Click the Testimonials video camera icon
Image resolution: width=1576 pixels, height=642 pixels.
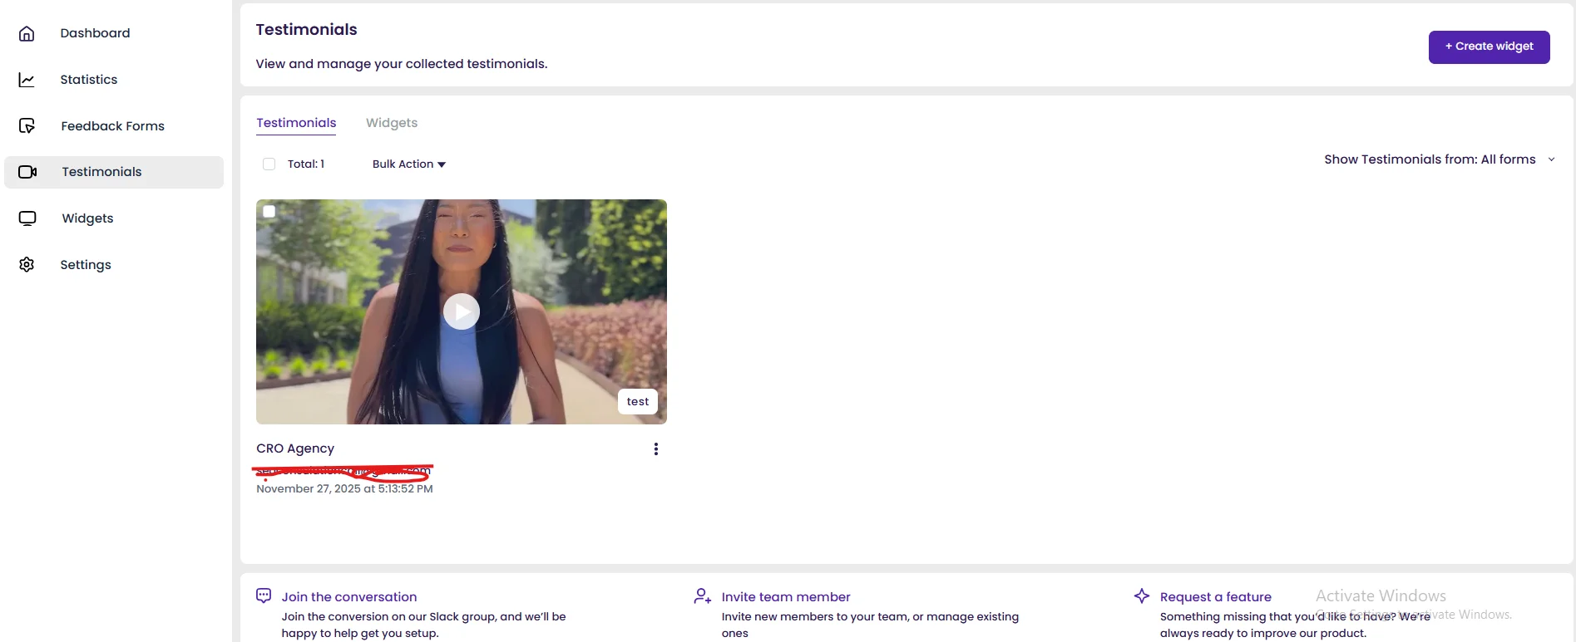coord(27,172)
